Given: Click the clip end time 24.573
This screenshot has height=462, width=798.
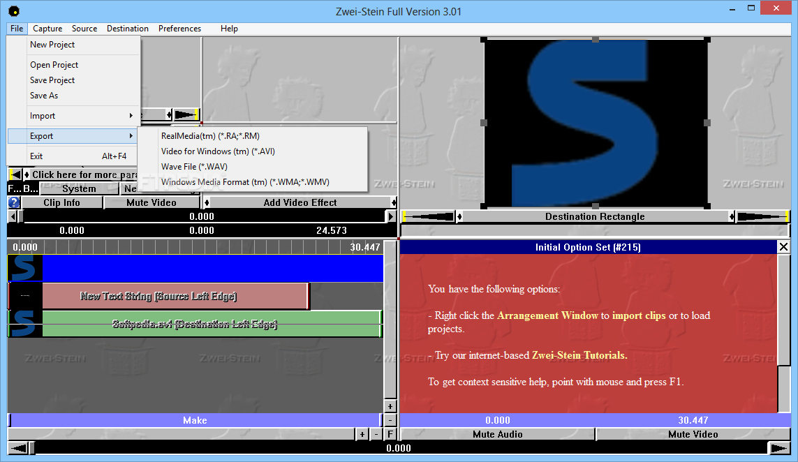Looking at the screenshot, I should pos(332,230).
